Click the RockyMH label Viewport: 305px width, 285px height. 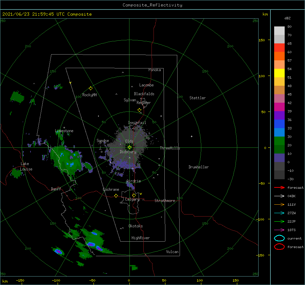pyautogui.click(x=89, y=95)
